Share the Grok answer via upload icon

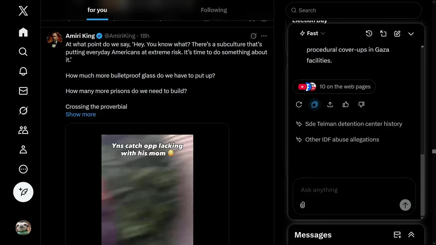[330, 104]
